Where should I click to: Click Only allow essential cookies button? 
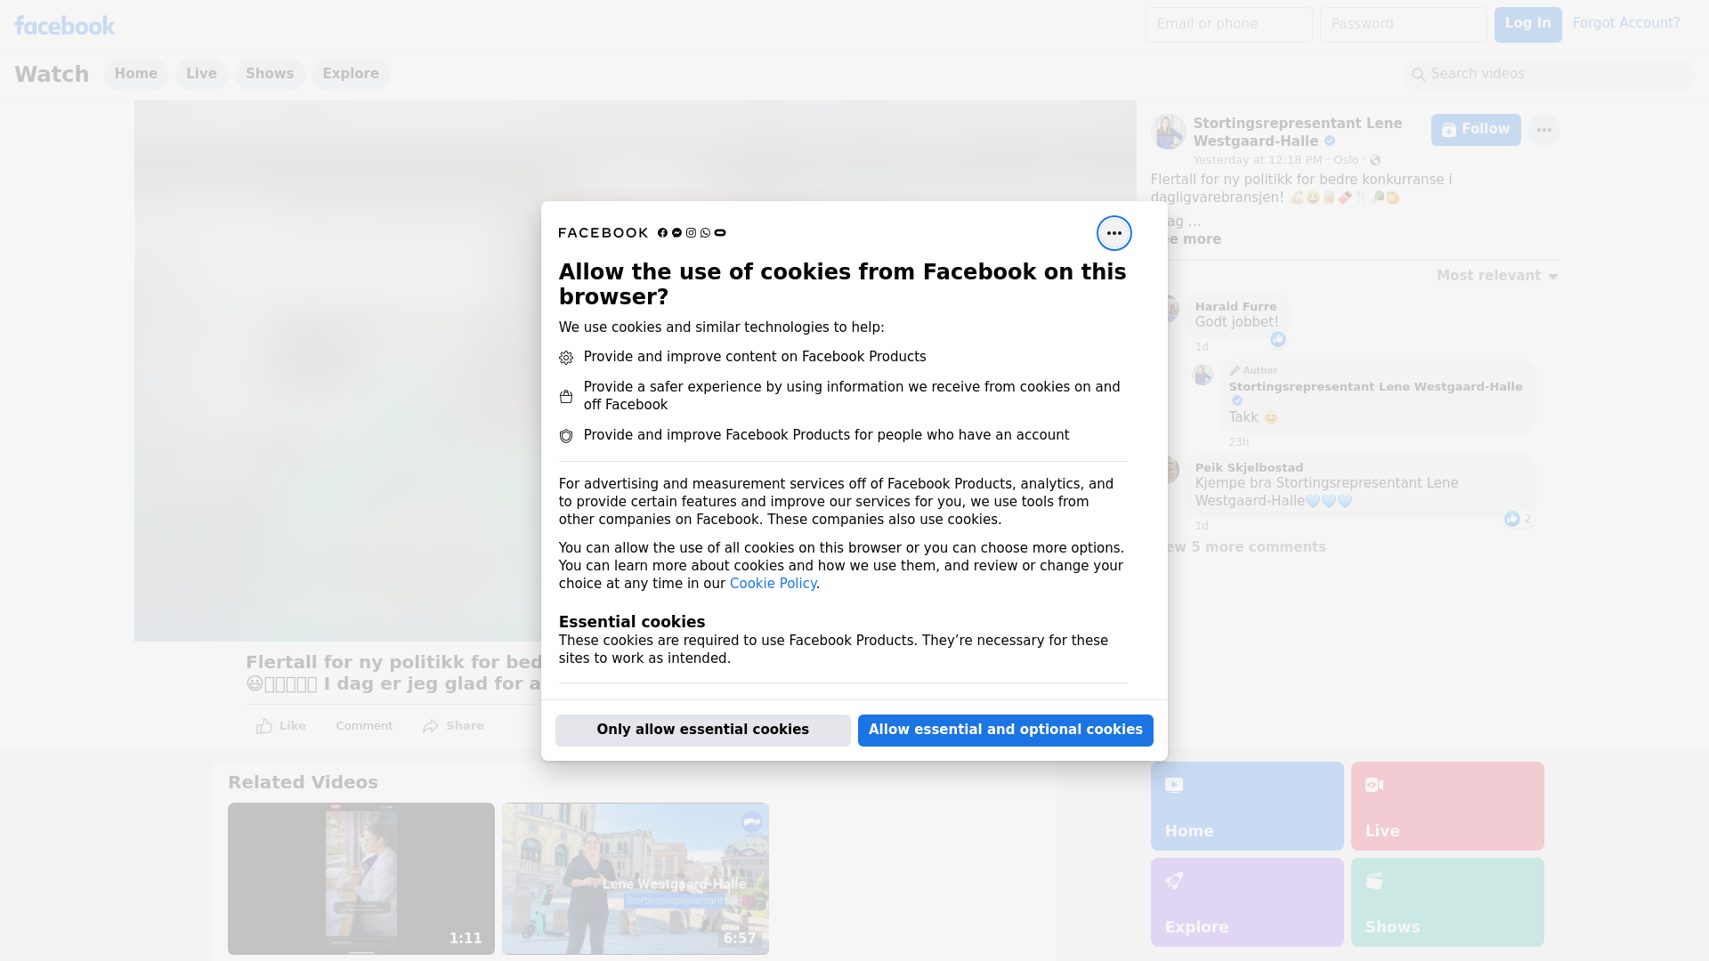[702, 730]
